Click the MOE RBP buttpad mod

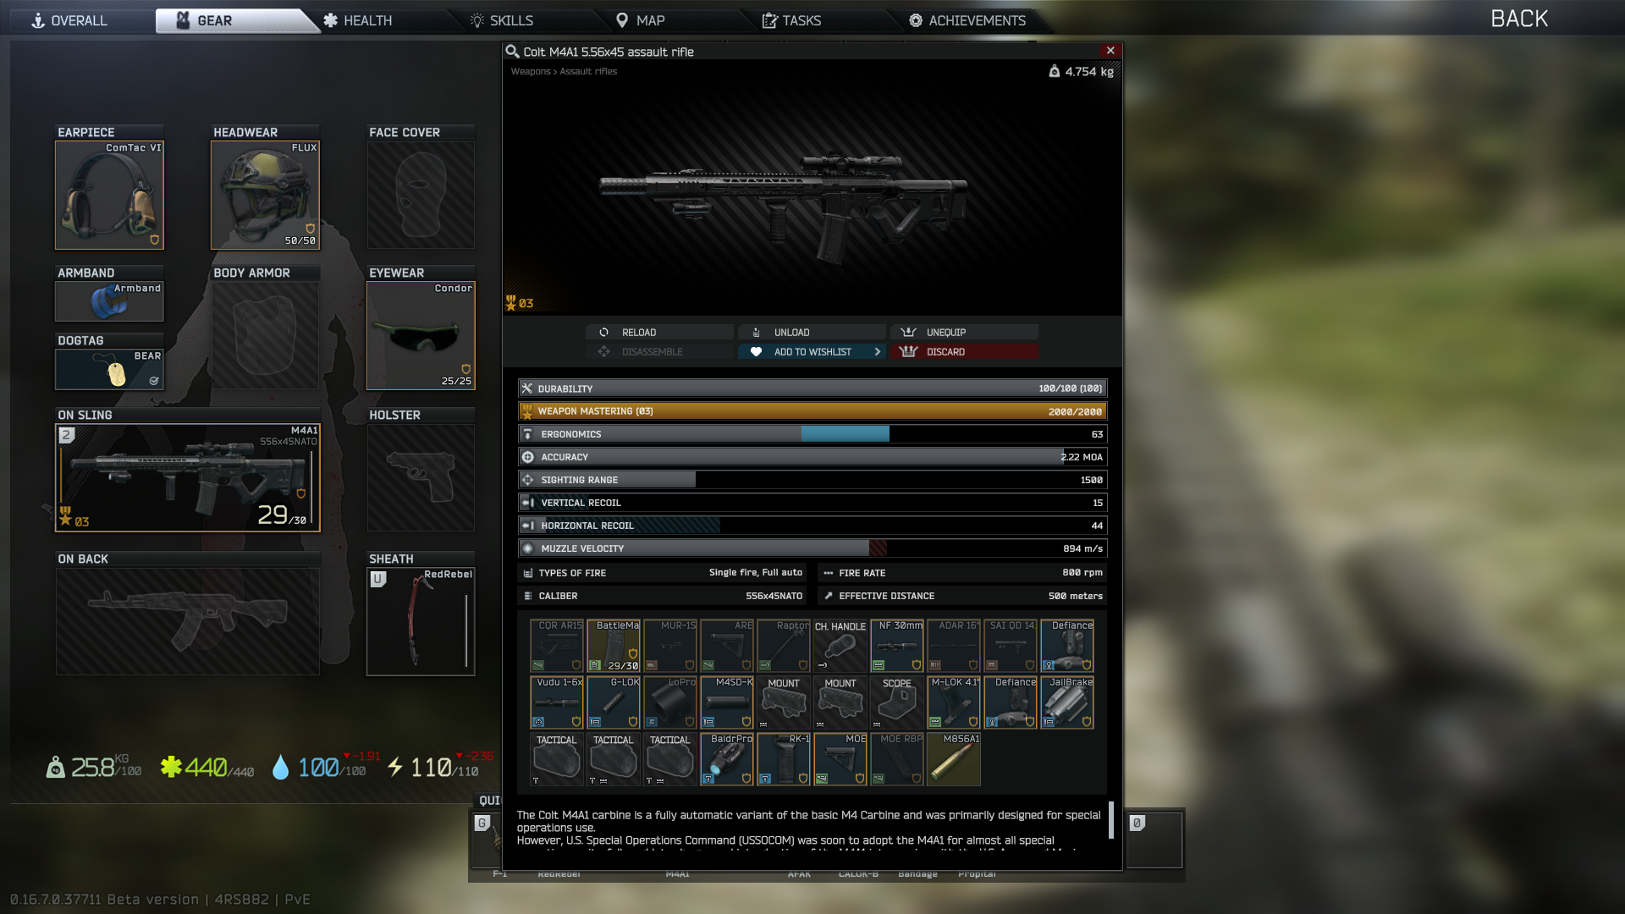coord(897,759)
